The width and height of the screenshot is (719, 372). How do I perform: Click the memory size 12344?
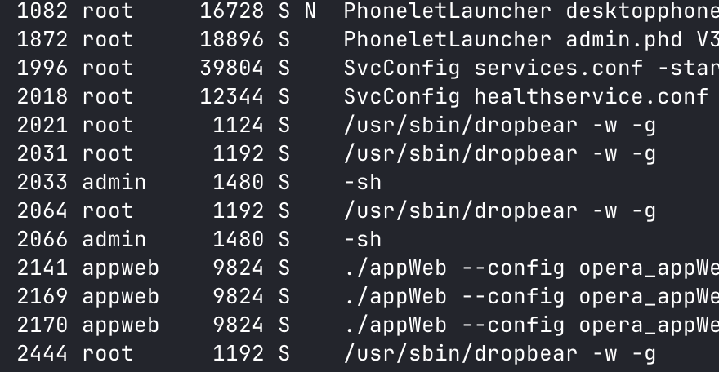231,97
